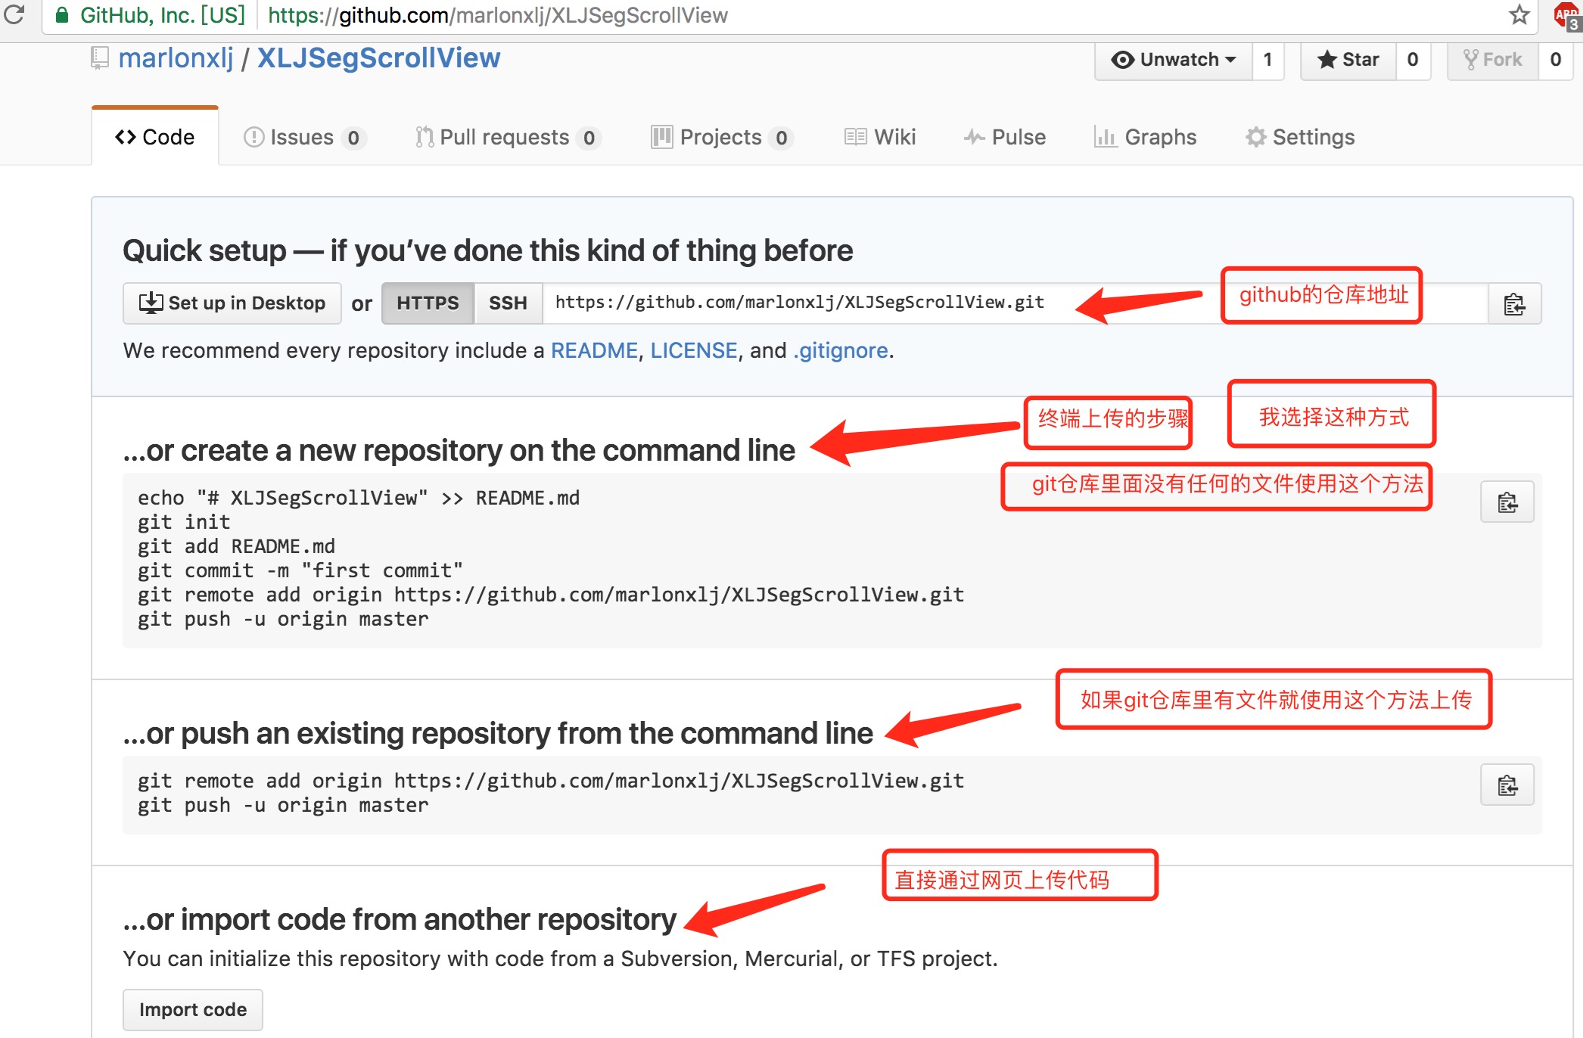The width and height of the screenshot is (1583, 1038).
Task: Open the repository Settings tab
Action: click(x=1300, y=137)
